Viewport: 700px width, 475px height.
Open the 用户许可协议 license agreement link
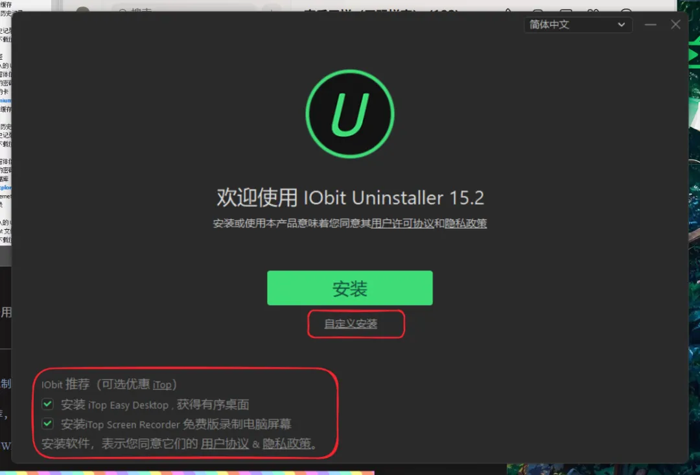click(x=402, y=223)
